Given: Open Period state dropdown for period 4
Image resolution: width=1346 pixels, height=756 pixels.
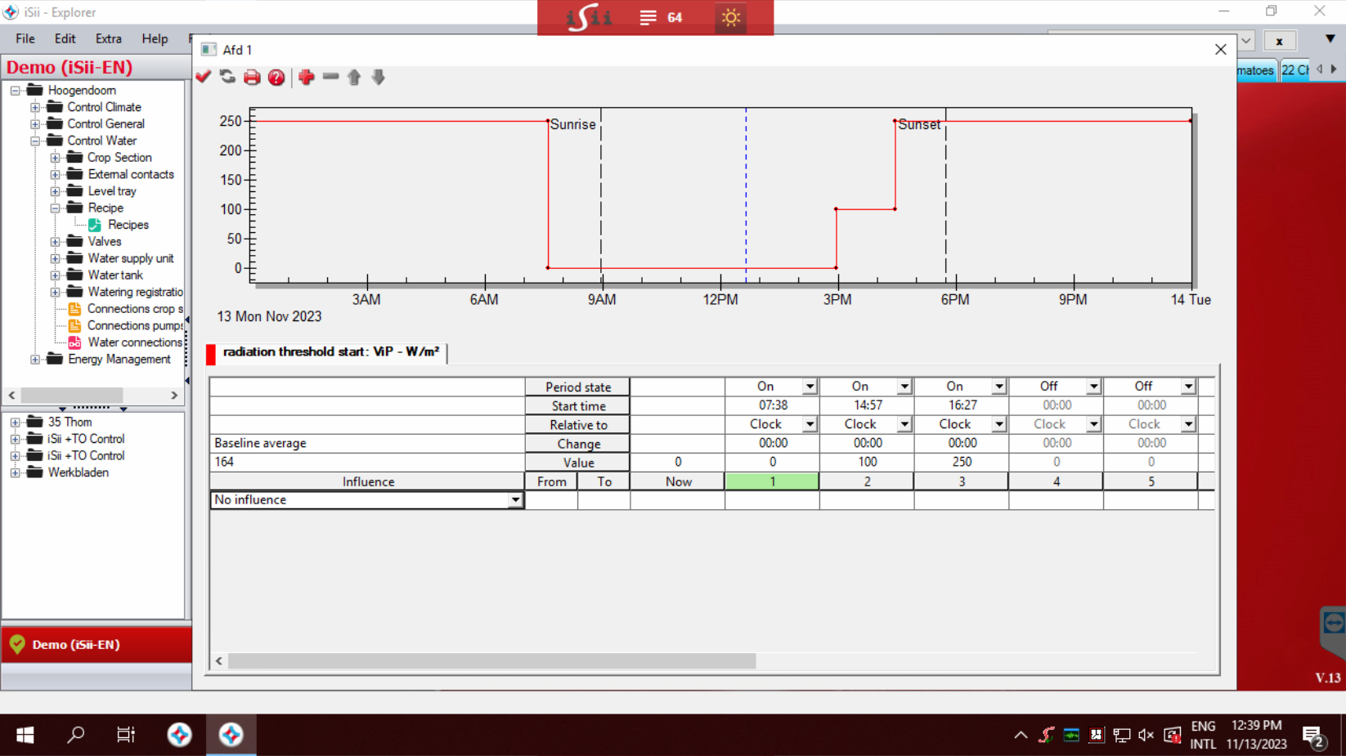Looking at the screenshot, I should coord(1093,387).
